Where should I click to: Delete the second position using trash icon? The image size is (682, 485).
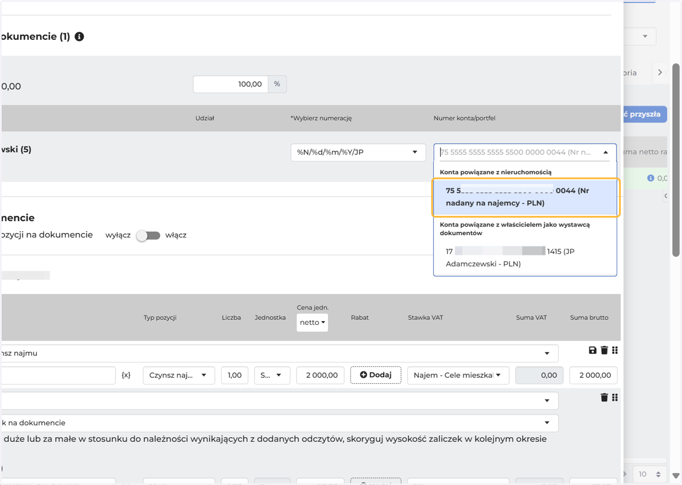click(604, 398)
